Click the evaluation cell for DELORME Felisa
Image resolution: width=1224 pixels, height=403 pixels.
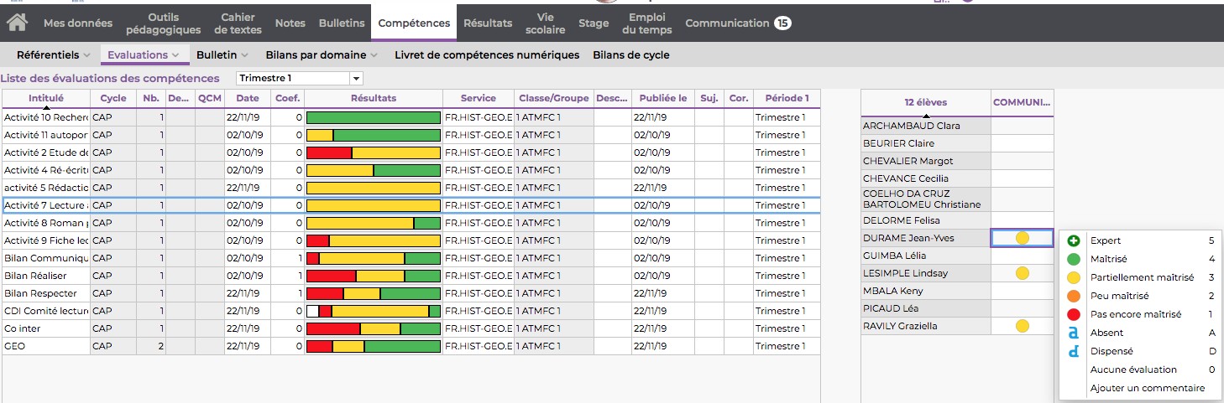point(1023,220)
